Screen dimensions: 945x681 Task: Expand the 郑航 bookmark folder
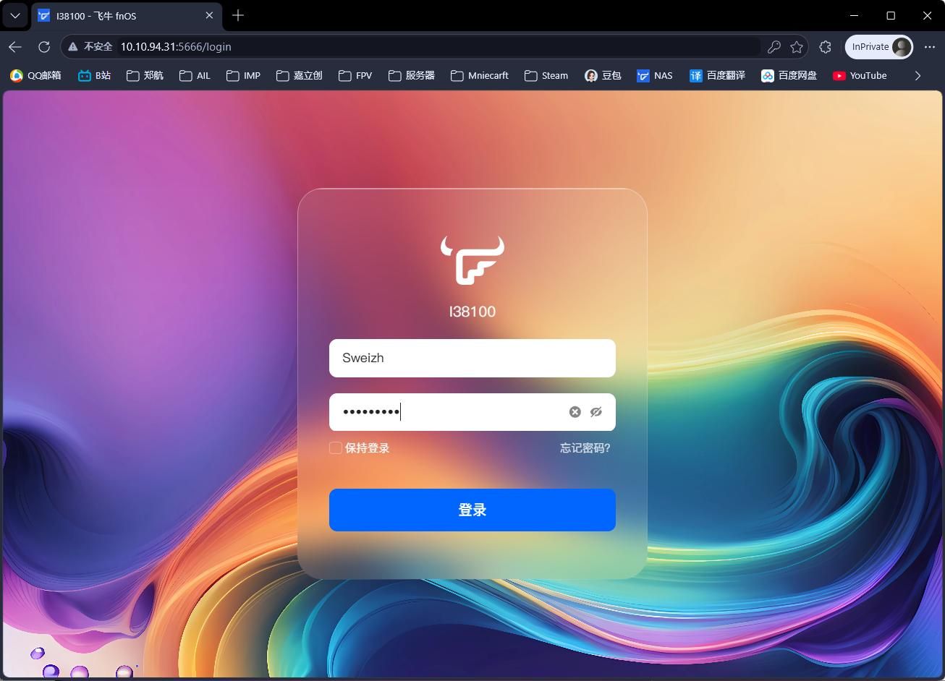[145, 75]
